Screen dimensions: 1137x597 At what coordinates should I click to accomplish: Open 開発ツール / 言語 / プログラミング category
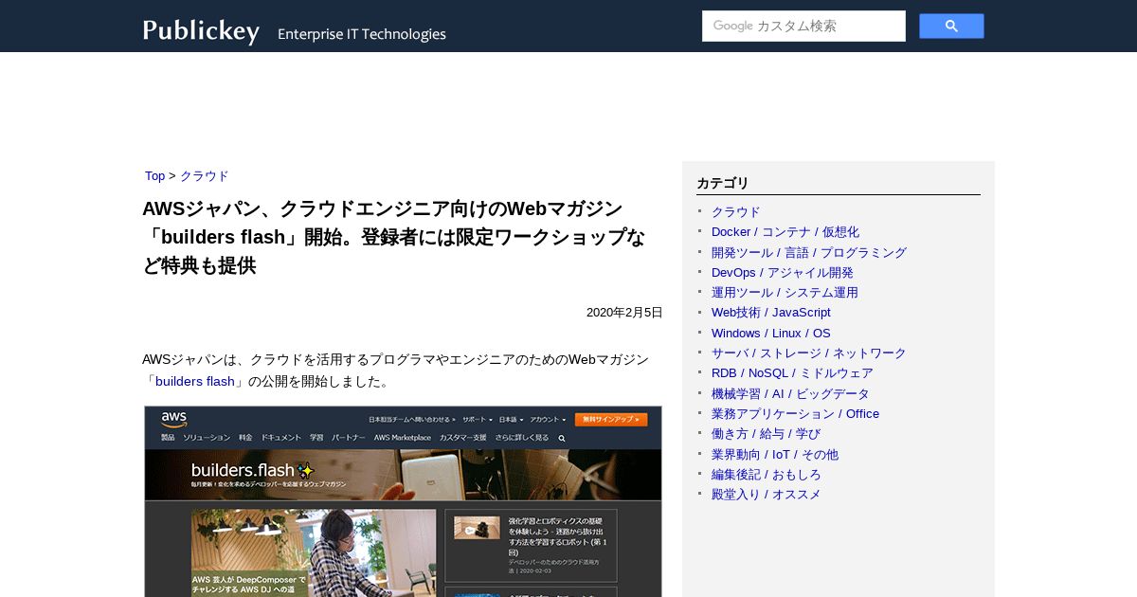pyautogui.click(x=809, y=253)
